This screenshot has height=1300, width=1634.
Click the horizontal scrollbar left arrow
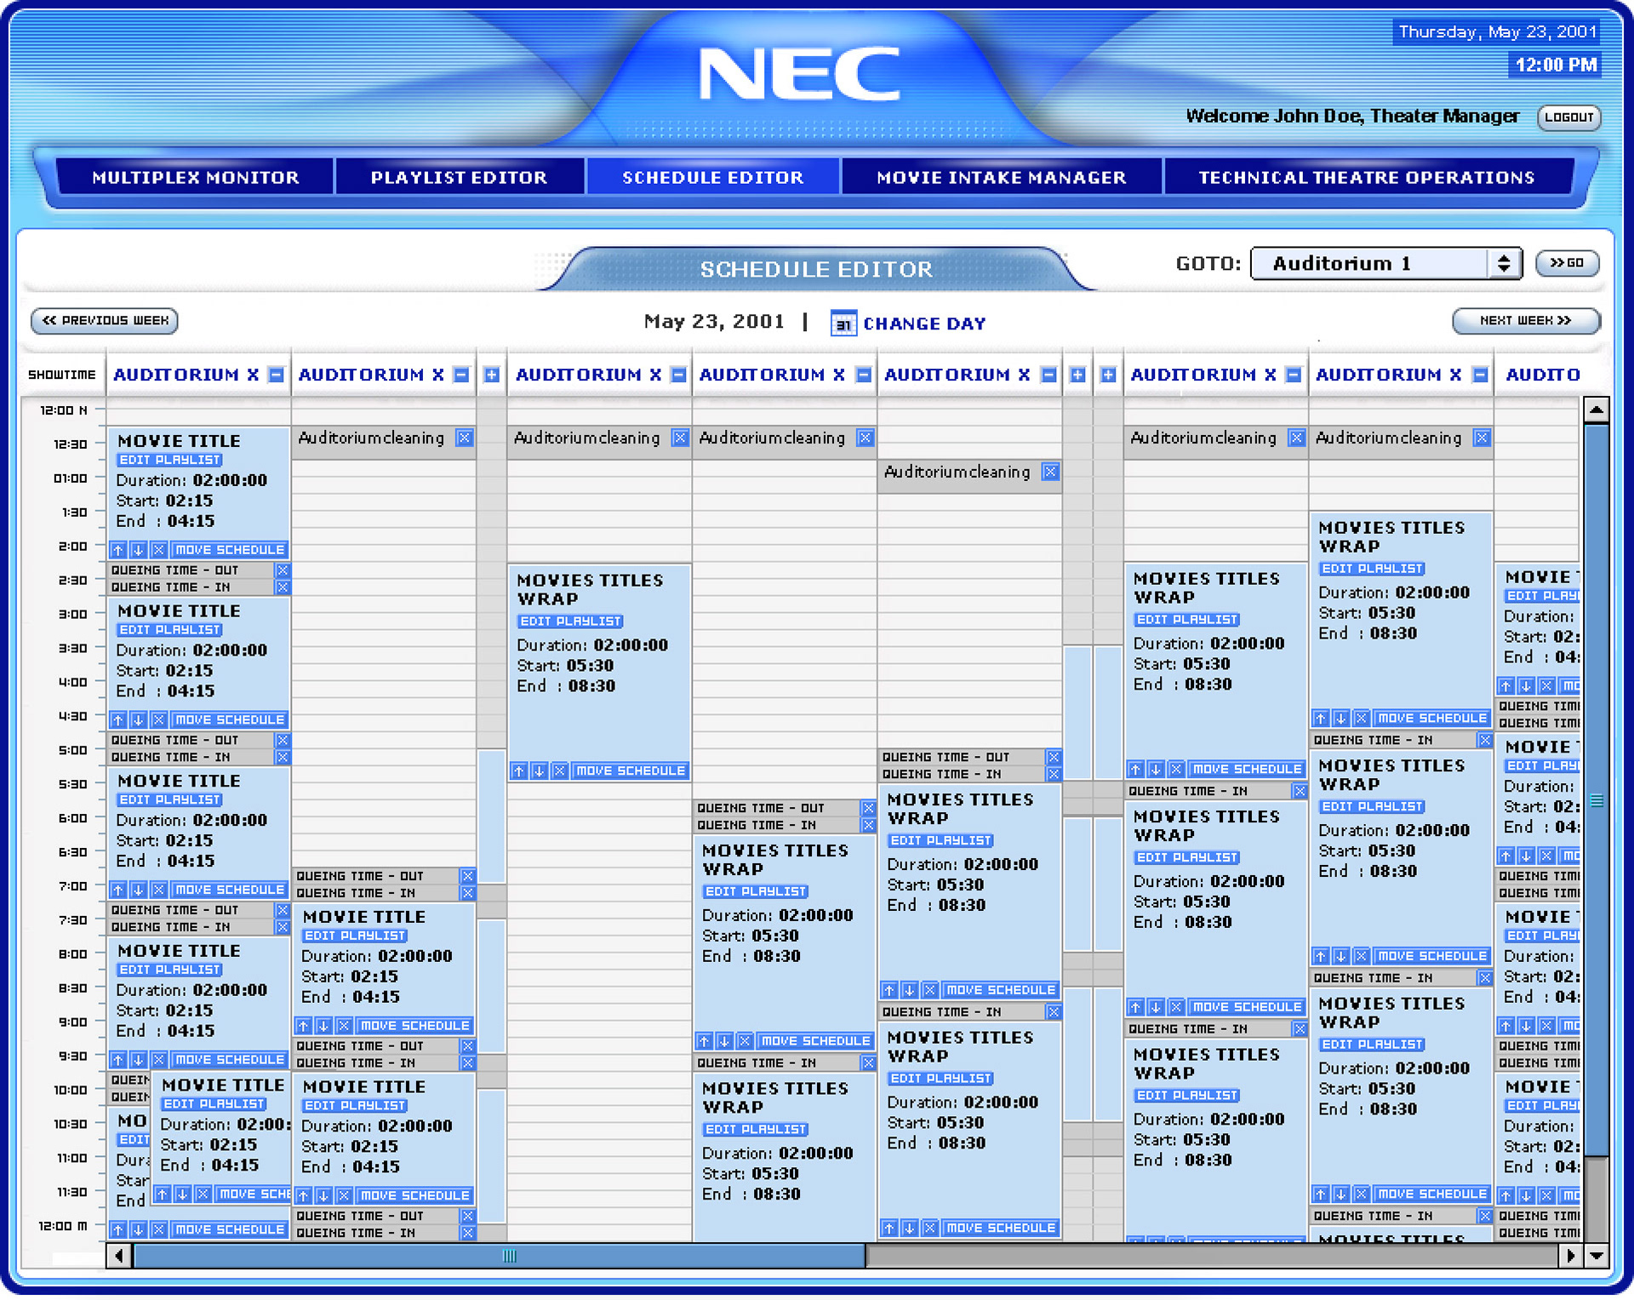point(119,1256)
